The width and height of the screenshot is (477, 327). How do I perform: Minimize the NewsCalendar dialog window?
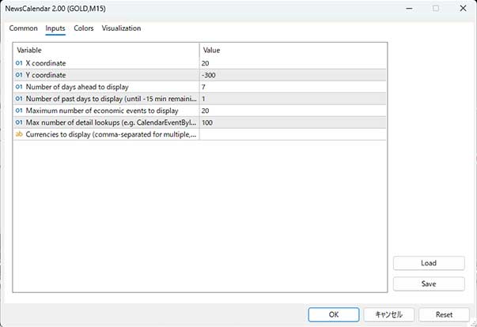[x=409, y=8]
